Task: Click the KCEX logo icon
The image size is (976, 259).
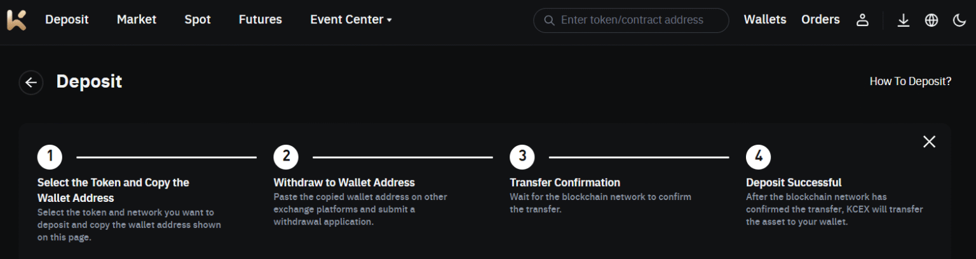Action: point(17,20)
